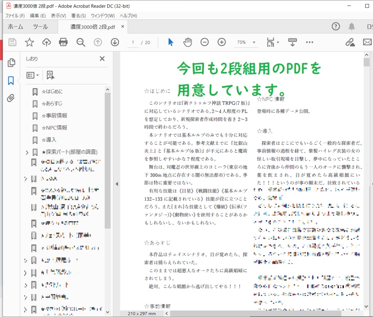Jump to ☆NPC情報 bookmark

[55, 128]
